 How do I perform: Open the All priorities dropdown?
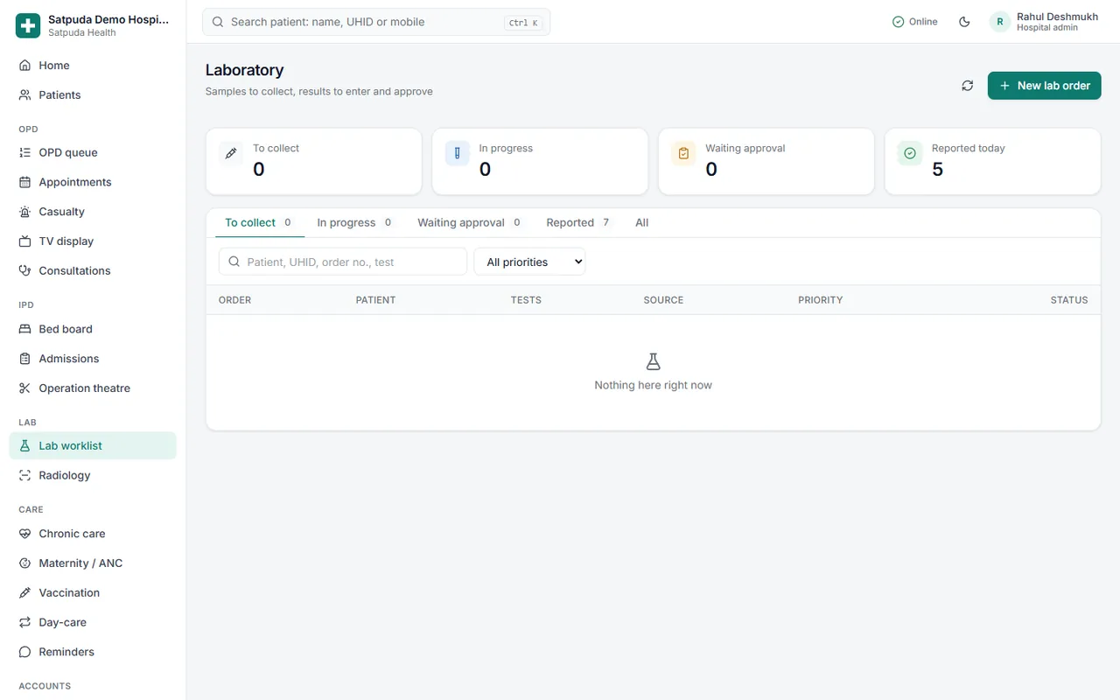[529, 262]
